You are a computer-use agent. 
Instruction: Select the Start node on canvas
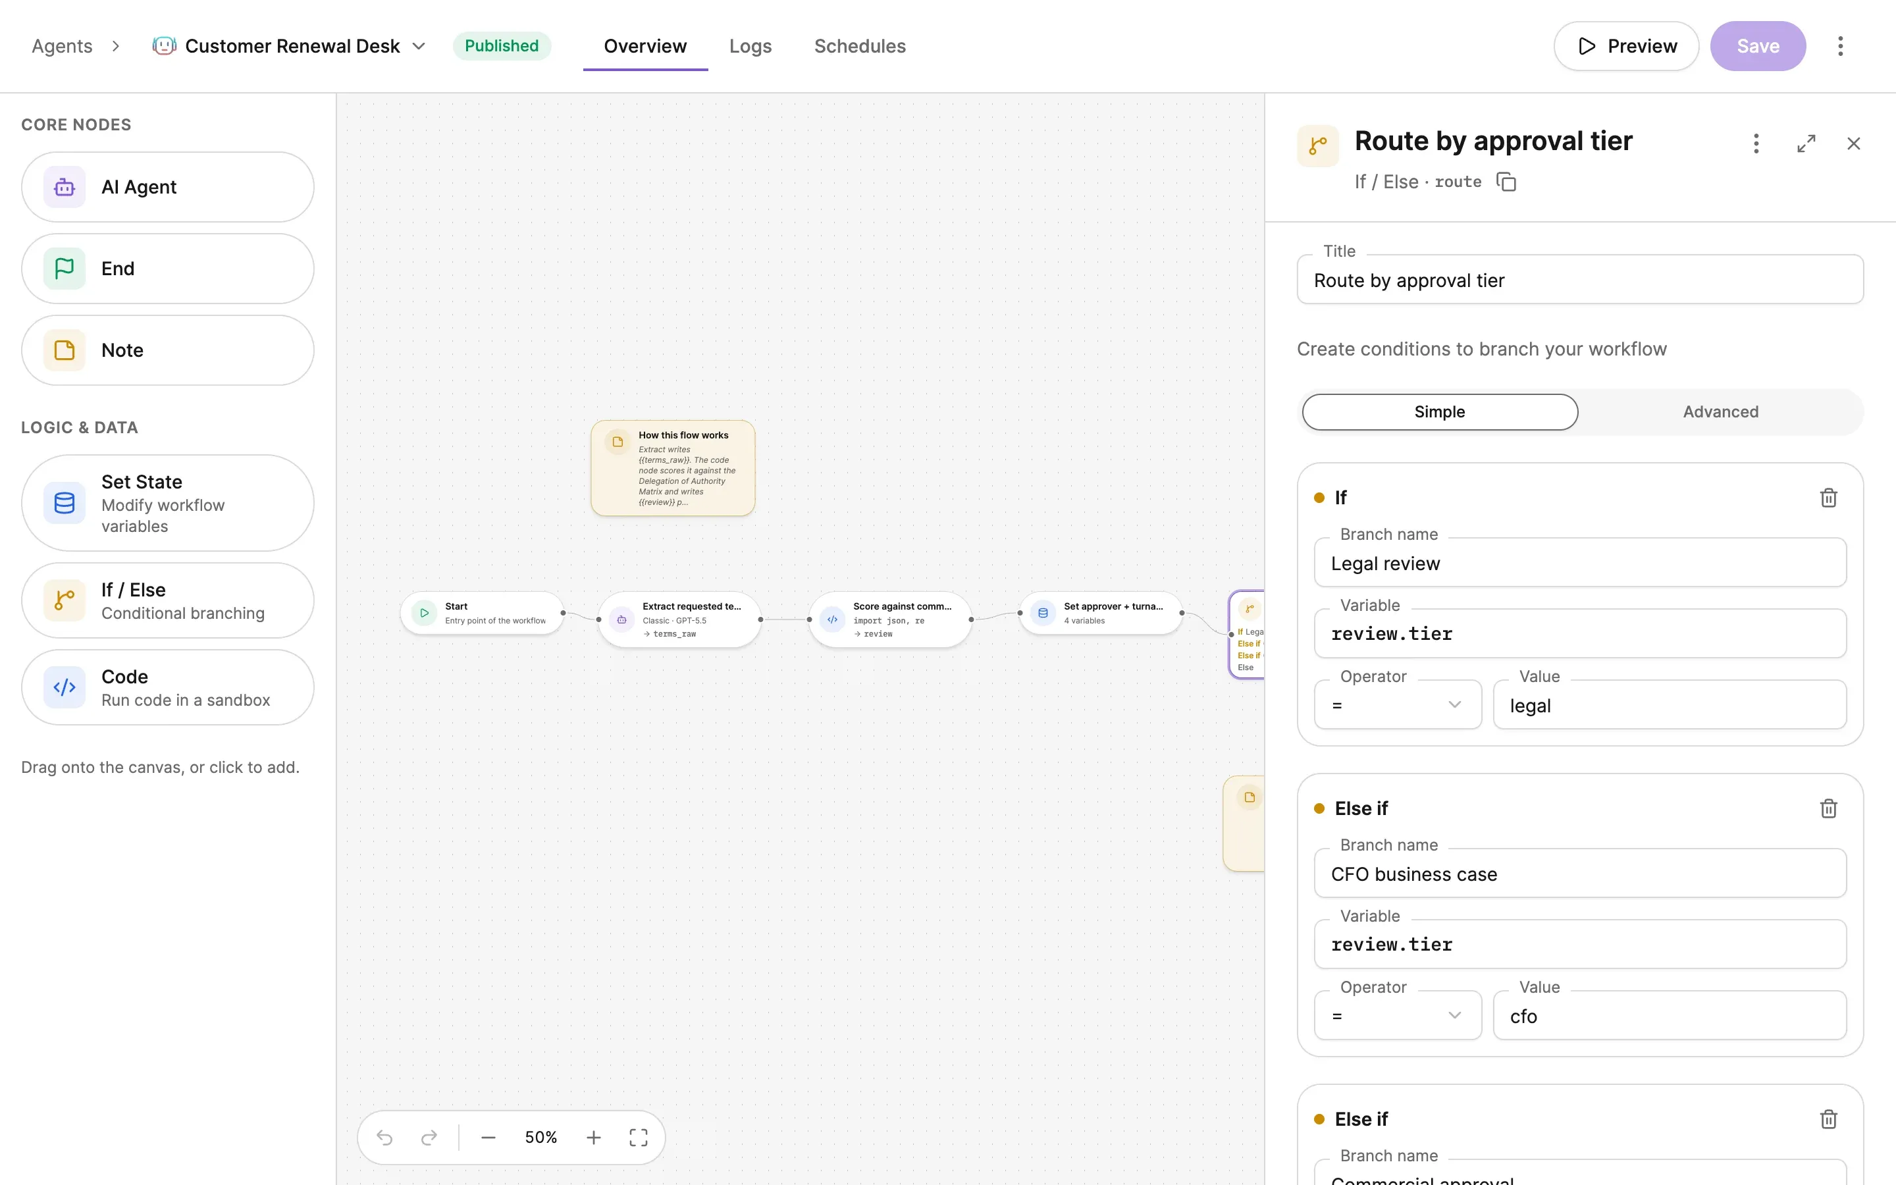(482, 613)
